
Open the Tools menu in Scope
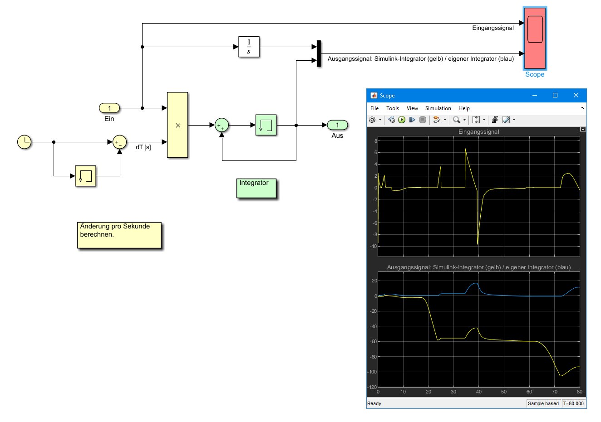[392, 108]
